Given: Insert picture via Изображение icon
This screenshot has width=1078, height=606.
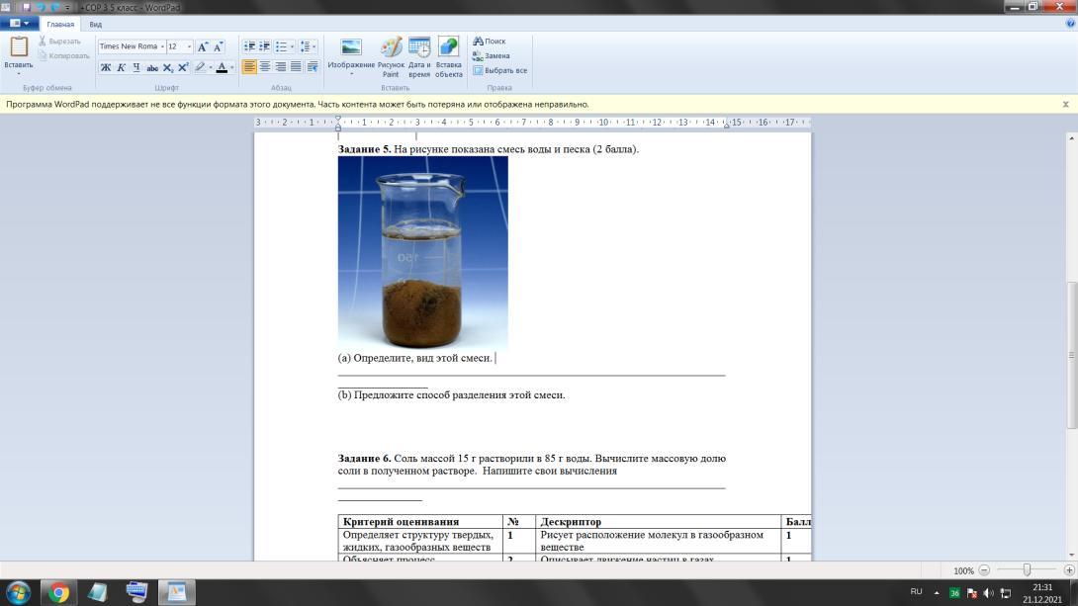Looking at the screenshot, I should (351, 48).
